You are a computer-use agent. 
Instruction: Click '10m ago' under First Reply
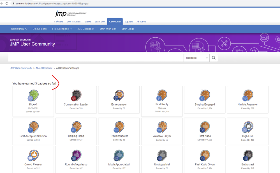(162, 108)
